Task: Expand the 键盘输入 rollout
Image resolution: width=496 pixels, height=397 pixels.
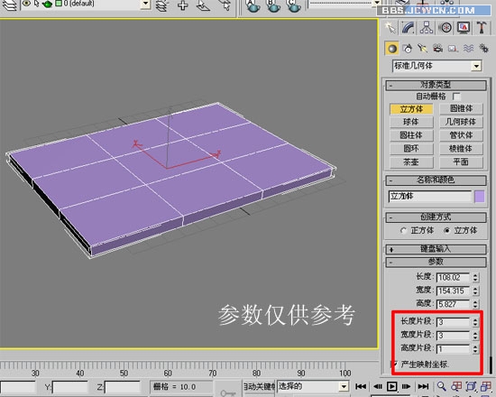Action: pyautogui.click(x=436, y=249)
